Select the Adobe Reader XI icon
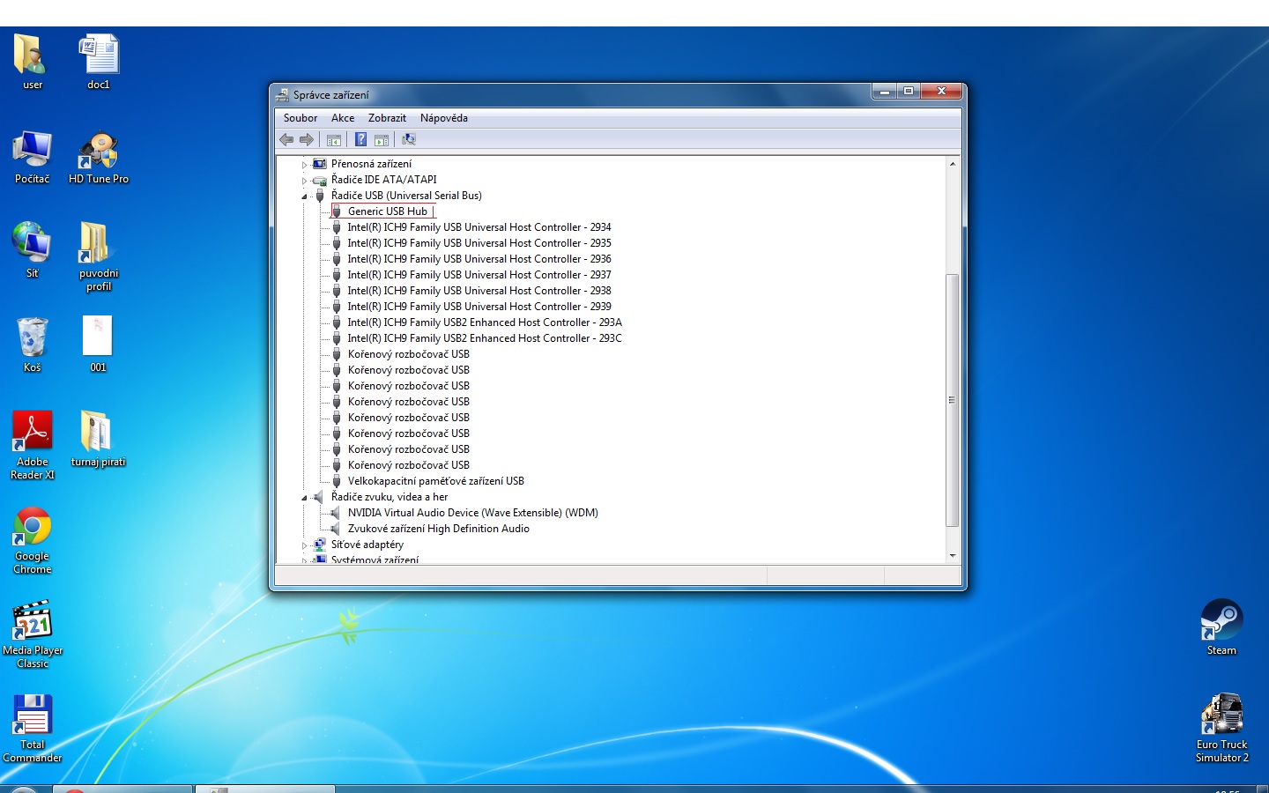 point(33,433)
